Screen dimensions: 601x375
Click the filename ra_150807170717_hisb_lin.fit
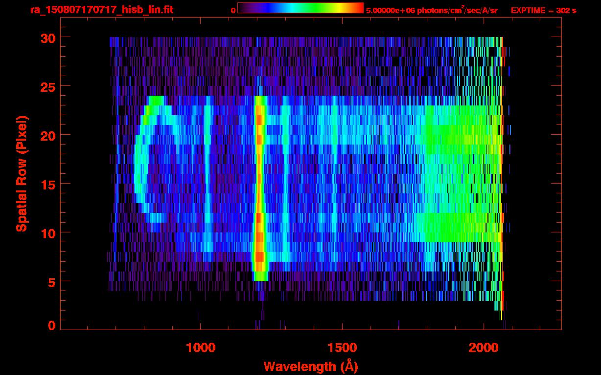101,10
